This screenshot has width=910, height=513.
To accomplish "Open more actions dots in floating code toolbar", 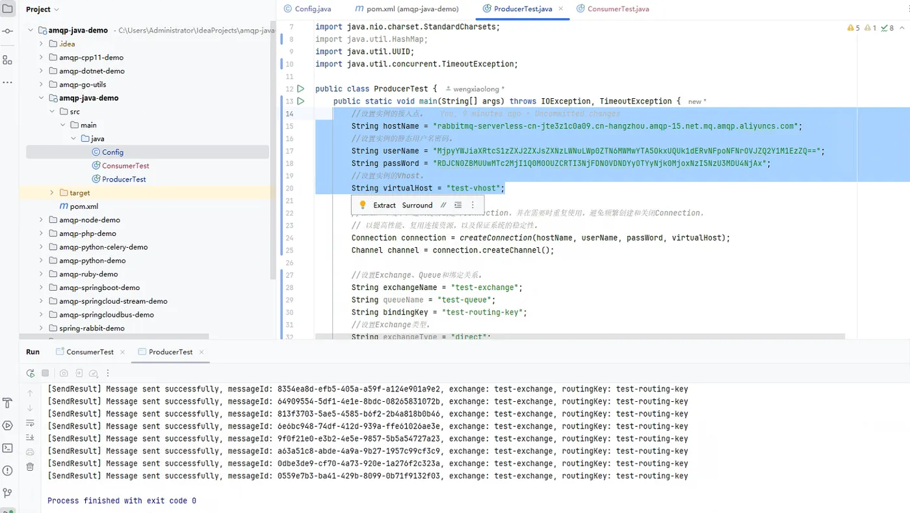I will tap(473, 205).
